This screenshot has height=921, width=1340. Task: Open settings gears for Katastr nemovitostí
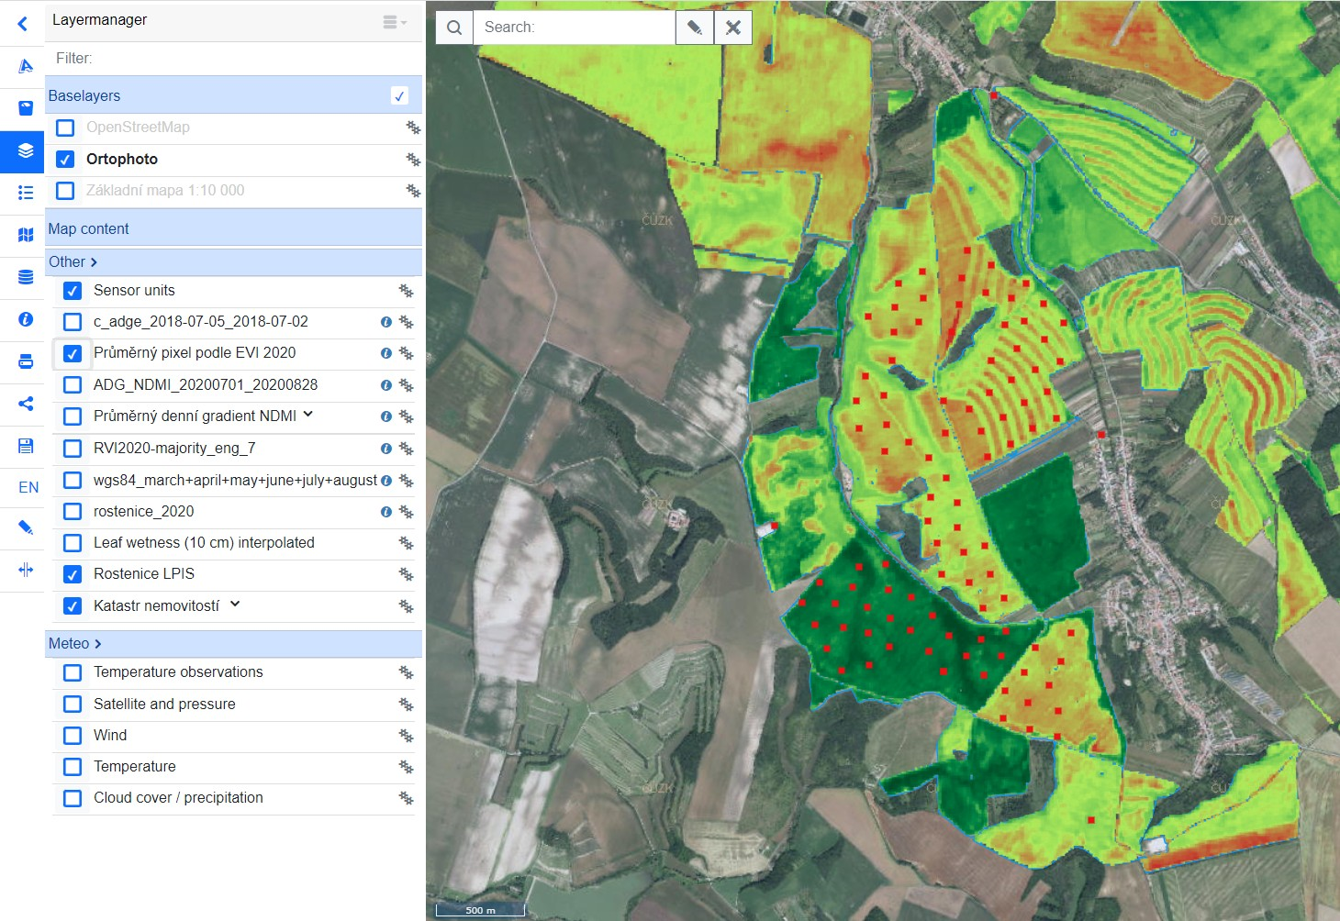(x=406, y=606)
